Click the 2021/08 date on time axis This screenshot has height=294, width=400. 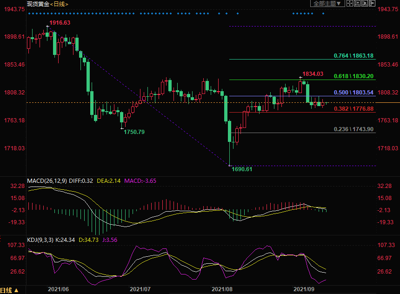tap(221, 289)
